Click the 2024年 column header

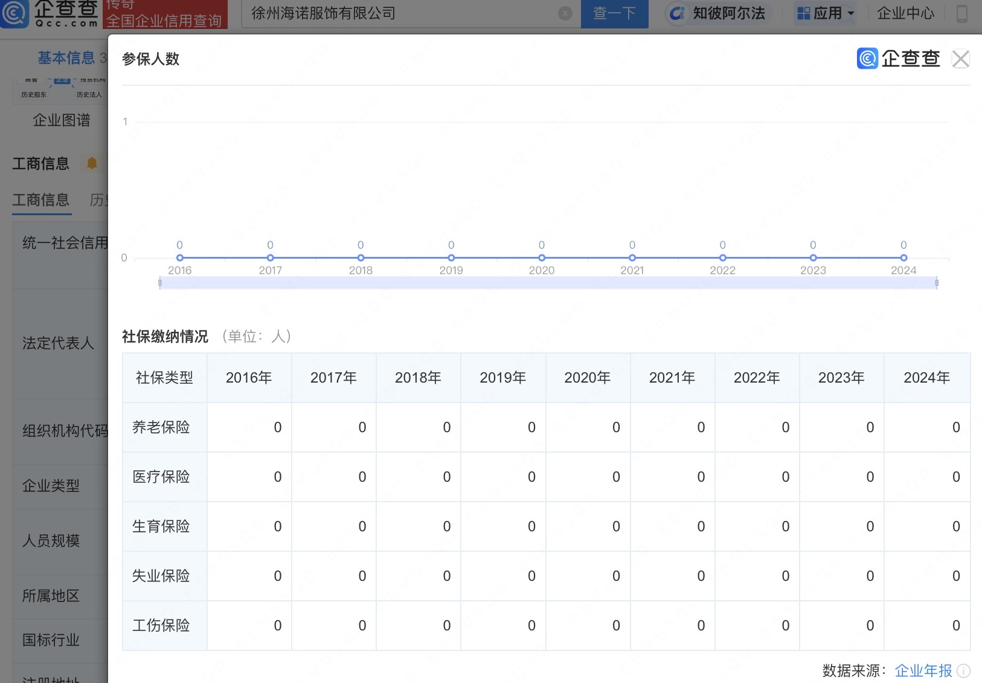pos(927,378)
